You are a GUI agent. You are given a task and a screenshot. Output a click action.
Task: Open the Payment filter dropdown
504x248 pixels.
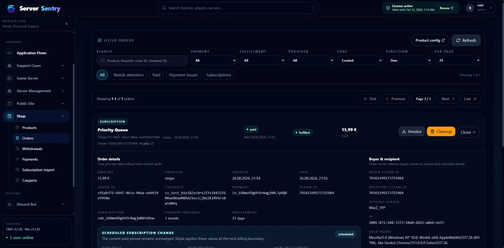(214, 61)
